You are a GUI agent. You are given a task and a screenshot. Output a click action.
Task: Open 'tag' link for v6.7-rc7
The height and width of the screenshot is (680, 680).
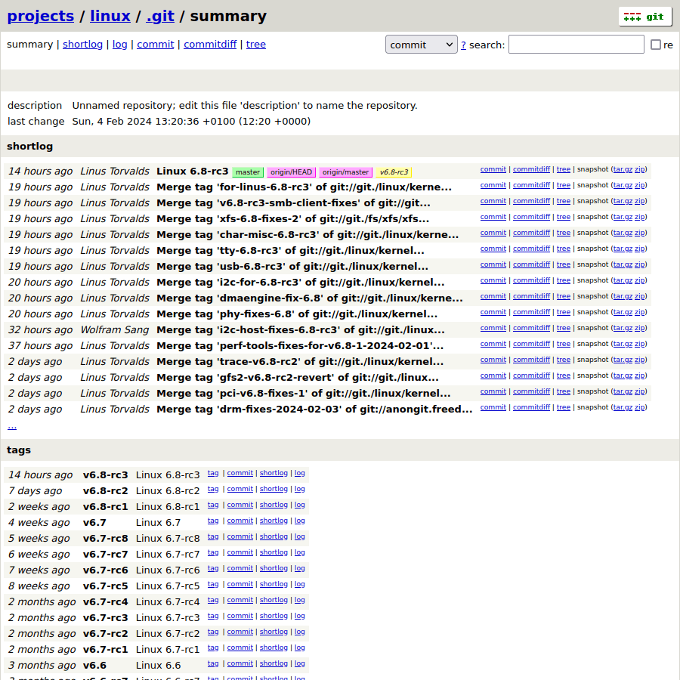coord(213,552)
